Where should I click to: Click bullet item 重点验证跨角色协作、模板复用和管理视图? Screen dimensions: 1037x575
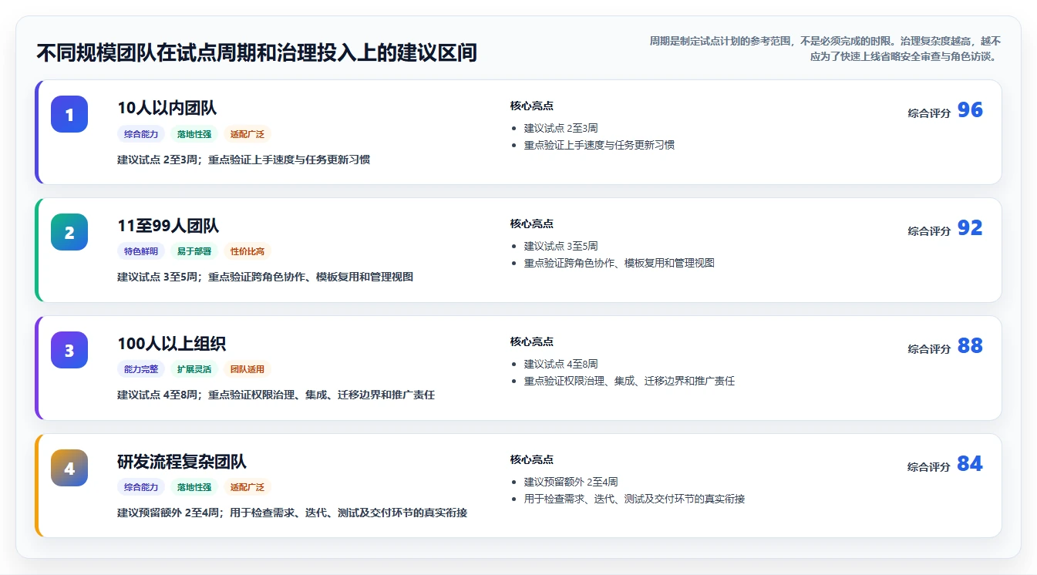[x=619, y=263]
